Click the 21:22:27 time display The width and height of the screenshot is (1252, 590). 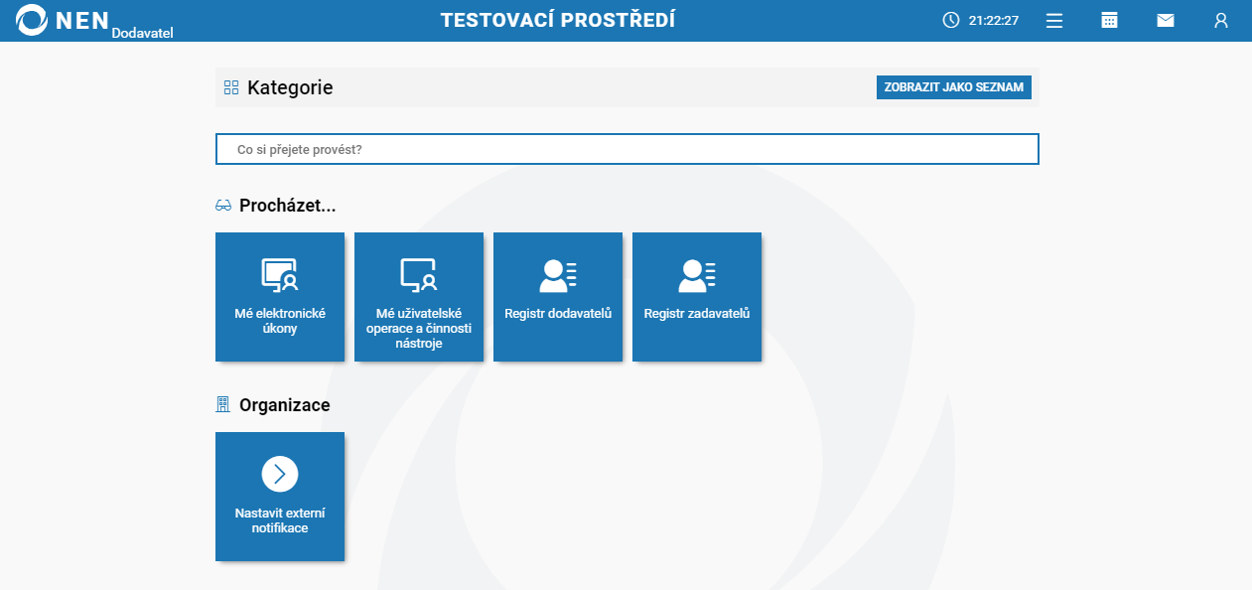pos(994,20)
